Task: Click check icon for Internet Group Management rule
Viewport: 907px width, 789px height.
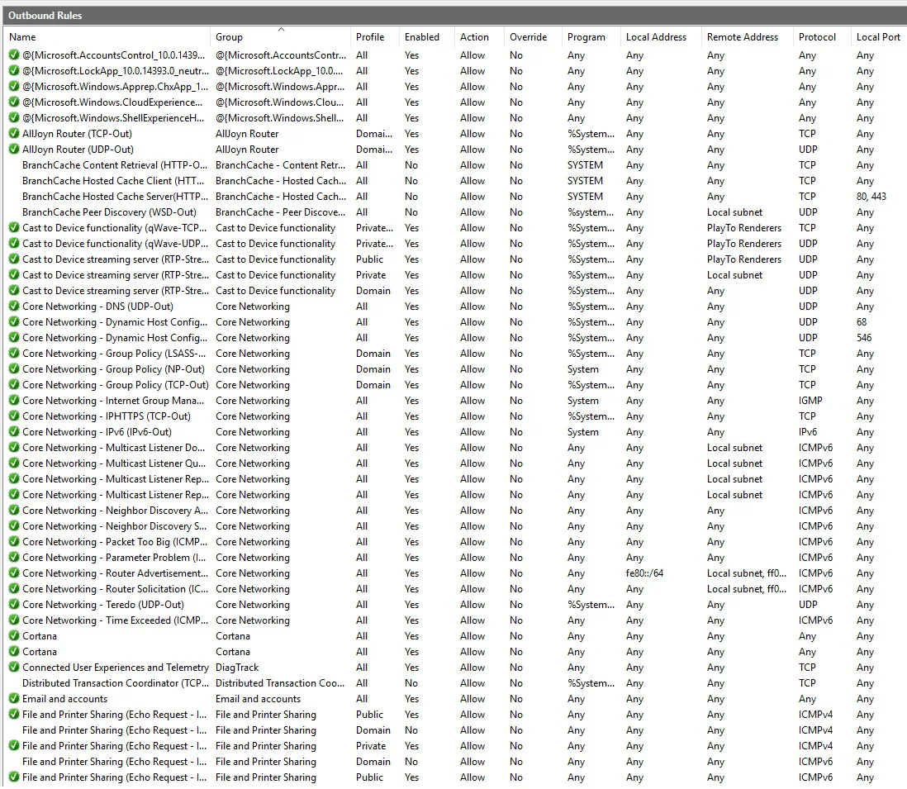Action: coord(14,401)
